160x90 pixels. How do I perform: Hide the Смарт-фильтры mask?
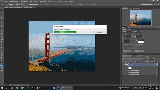pos(127,68)
